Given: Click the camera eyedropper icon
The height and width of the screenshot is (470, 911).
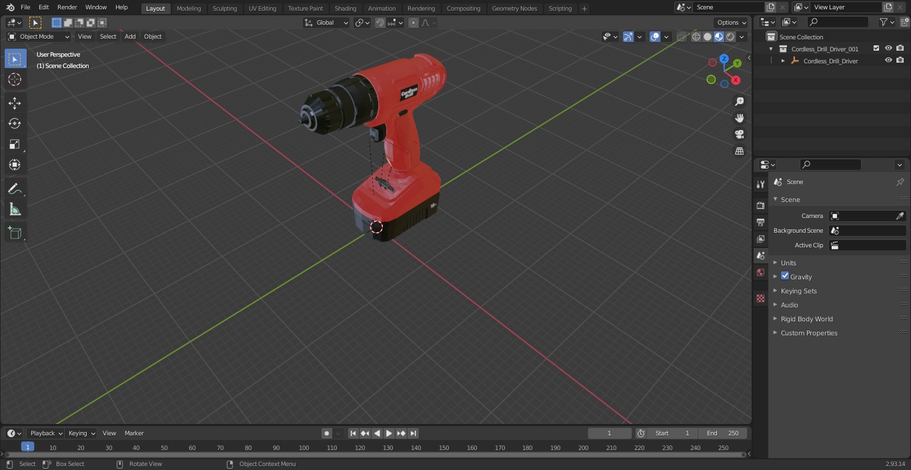Looking at the screenshot, I should coord(900,216).
